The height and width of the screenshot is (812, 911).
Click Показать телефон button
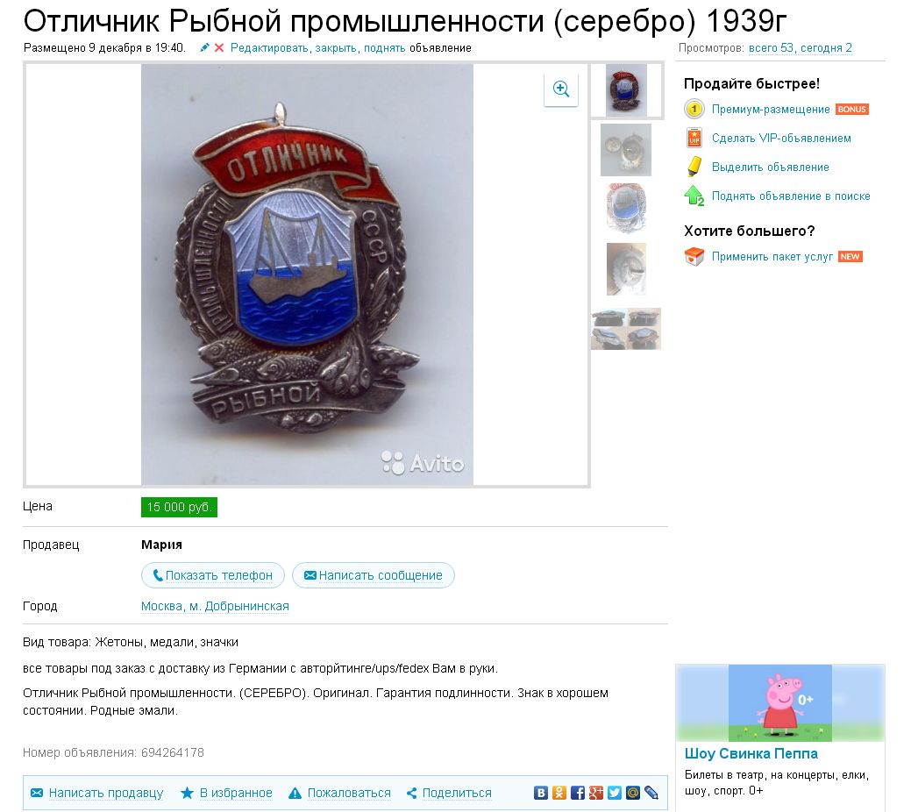(213, 575)
